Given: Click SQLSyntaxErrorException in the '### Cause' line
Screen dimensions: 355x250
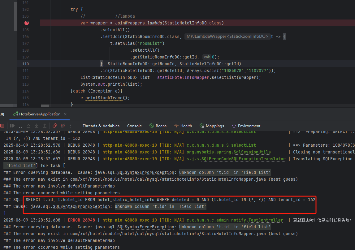Looking at the screenshot, I should coord(81,206).
